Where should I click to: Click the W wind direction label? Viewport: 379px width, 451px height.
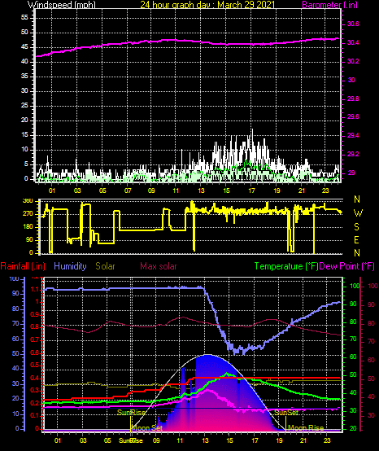358,213
